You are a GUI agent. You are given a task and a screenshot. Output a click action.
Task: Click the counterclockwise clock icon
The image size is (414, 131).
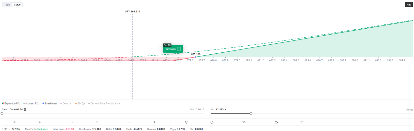[187, 122]
